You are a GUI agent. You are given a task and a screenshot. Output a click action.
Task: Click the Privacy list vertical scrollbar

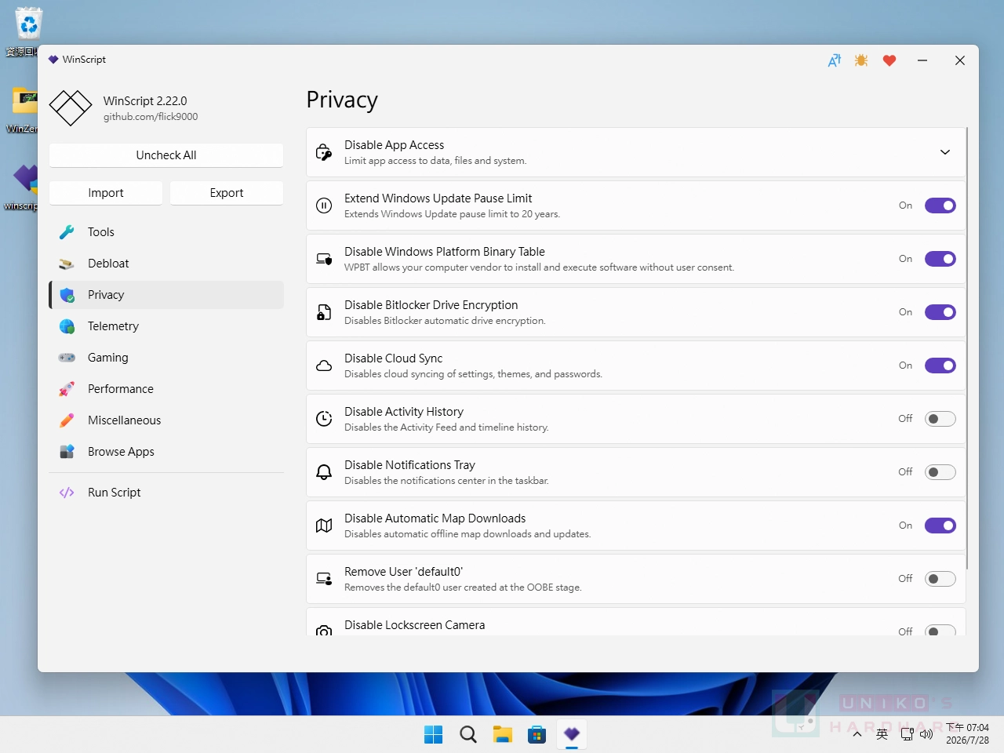point(967,348)
